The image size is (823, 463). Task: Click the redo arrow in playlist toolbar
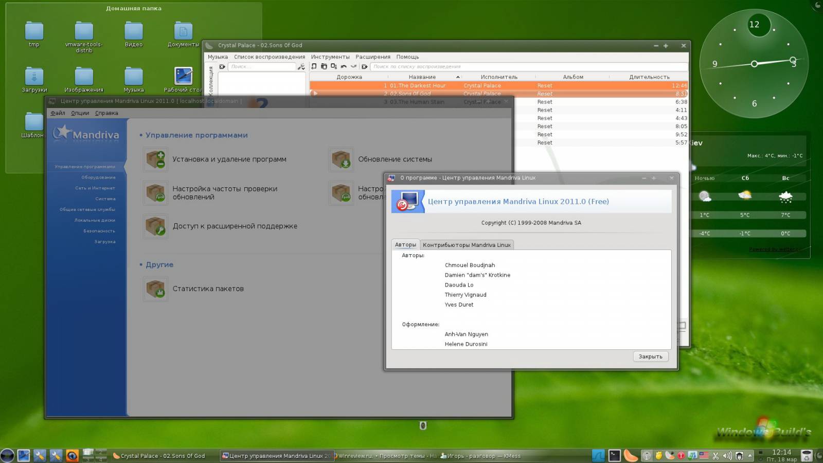[x=353, y=66]
